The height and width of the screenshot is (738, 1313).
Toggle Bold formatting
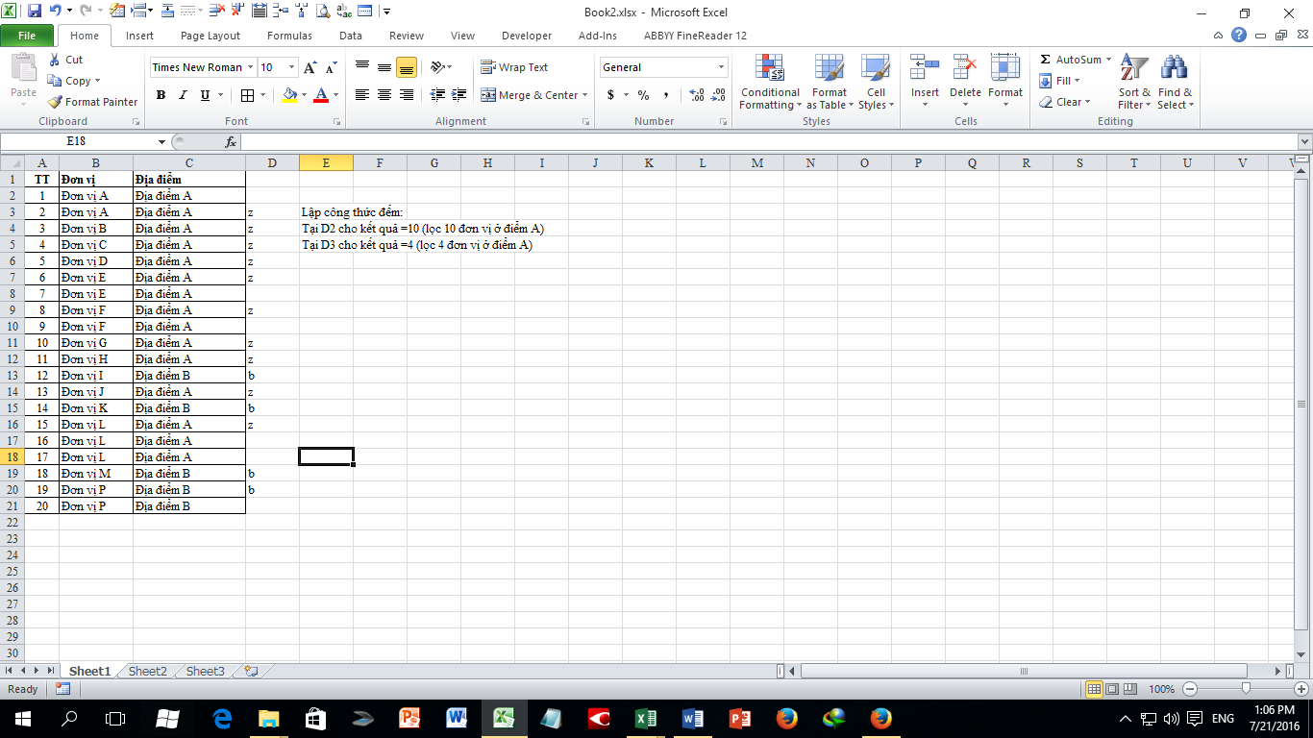(x=161, y=95)
